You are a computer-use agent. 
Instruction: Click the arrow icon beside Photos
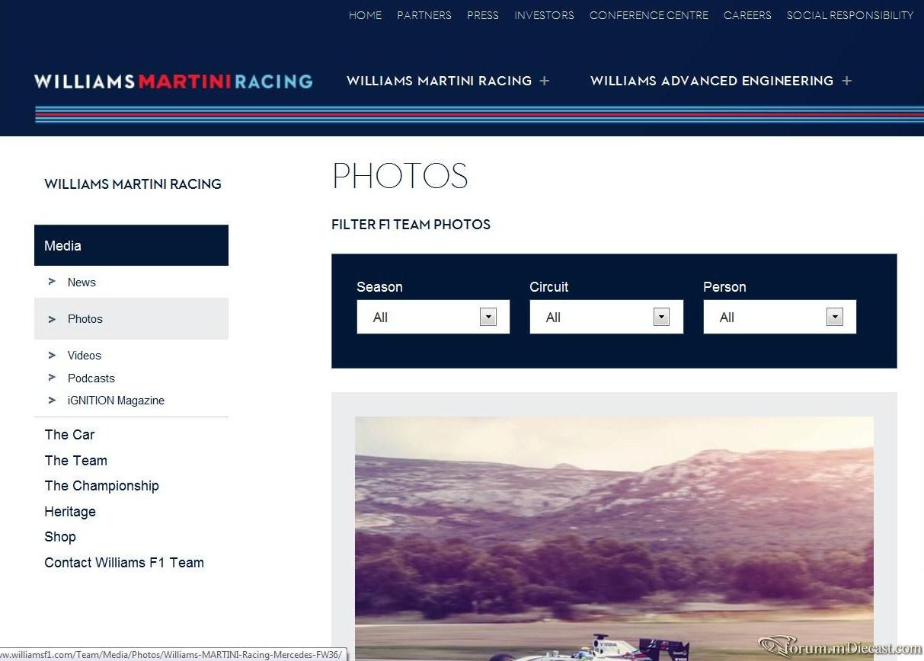[52, 319]
